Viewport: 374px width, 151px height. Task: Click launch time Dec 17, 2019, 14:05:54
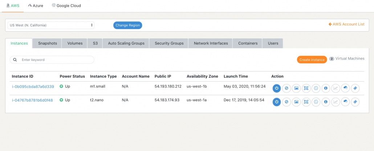(244, 100)
